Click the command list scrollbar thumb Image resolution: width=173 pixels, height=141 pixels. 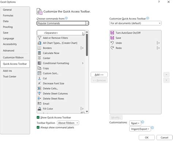coord(87,45)
